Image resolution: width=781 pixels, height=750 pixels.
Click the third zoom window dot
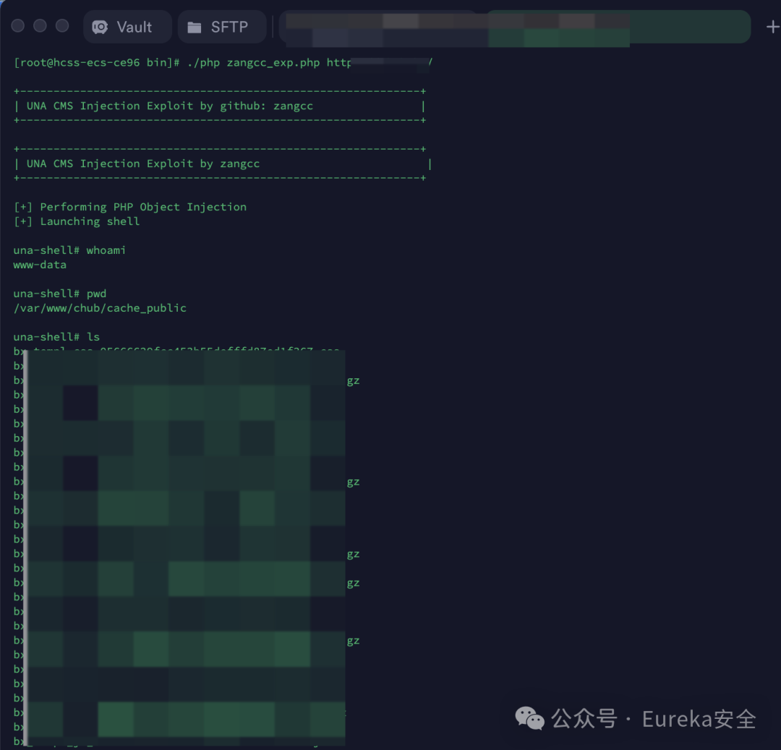62,26
